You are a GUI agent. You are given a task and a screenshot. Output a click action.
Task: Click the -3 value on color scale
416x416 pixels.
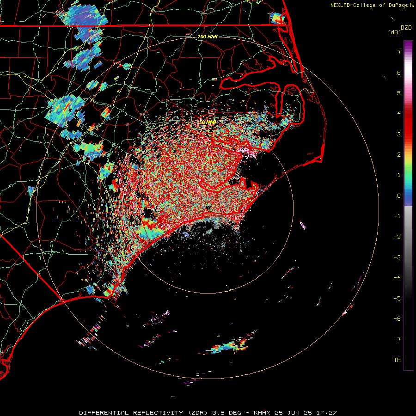click(x=397, y=257)
